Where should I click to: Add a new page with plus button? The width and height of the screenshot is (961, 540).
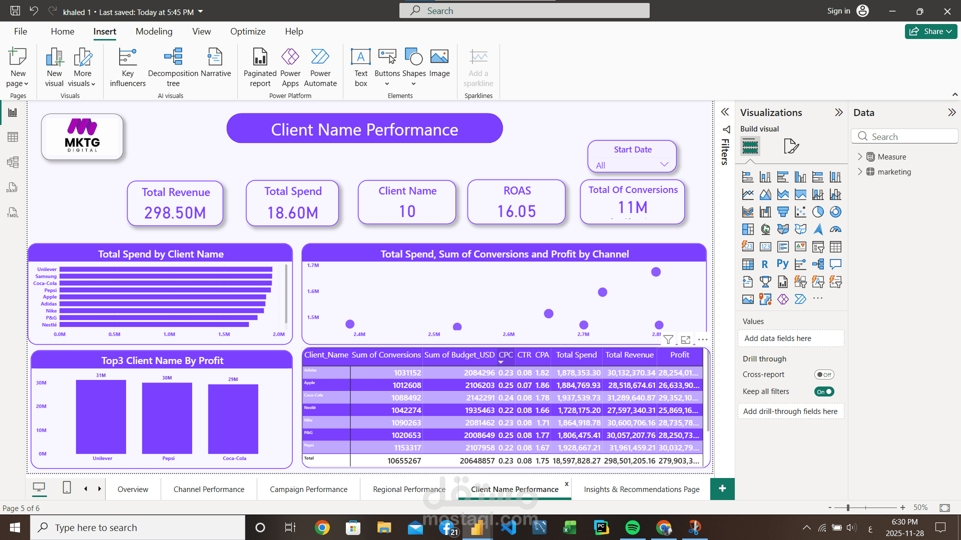(x=722, y=488)
